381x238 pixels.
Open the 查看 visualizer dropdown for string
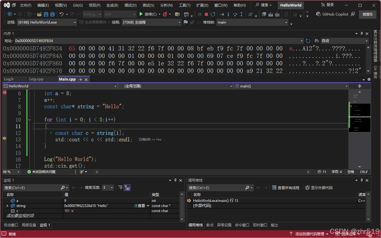point(148,206)
